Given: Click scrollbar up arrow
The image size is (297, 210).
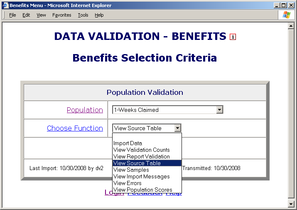Looking at the screenshot, I should (x=291, y=26).
